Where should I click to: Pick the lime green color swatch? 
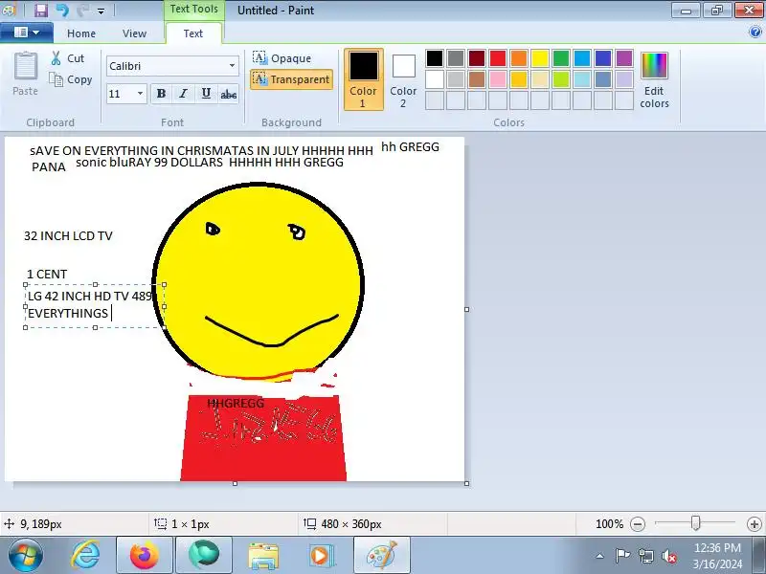coord(561,79)
